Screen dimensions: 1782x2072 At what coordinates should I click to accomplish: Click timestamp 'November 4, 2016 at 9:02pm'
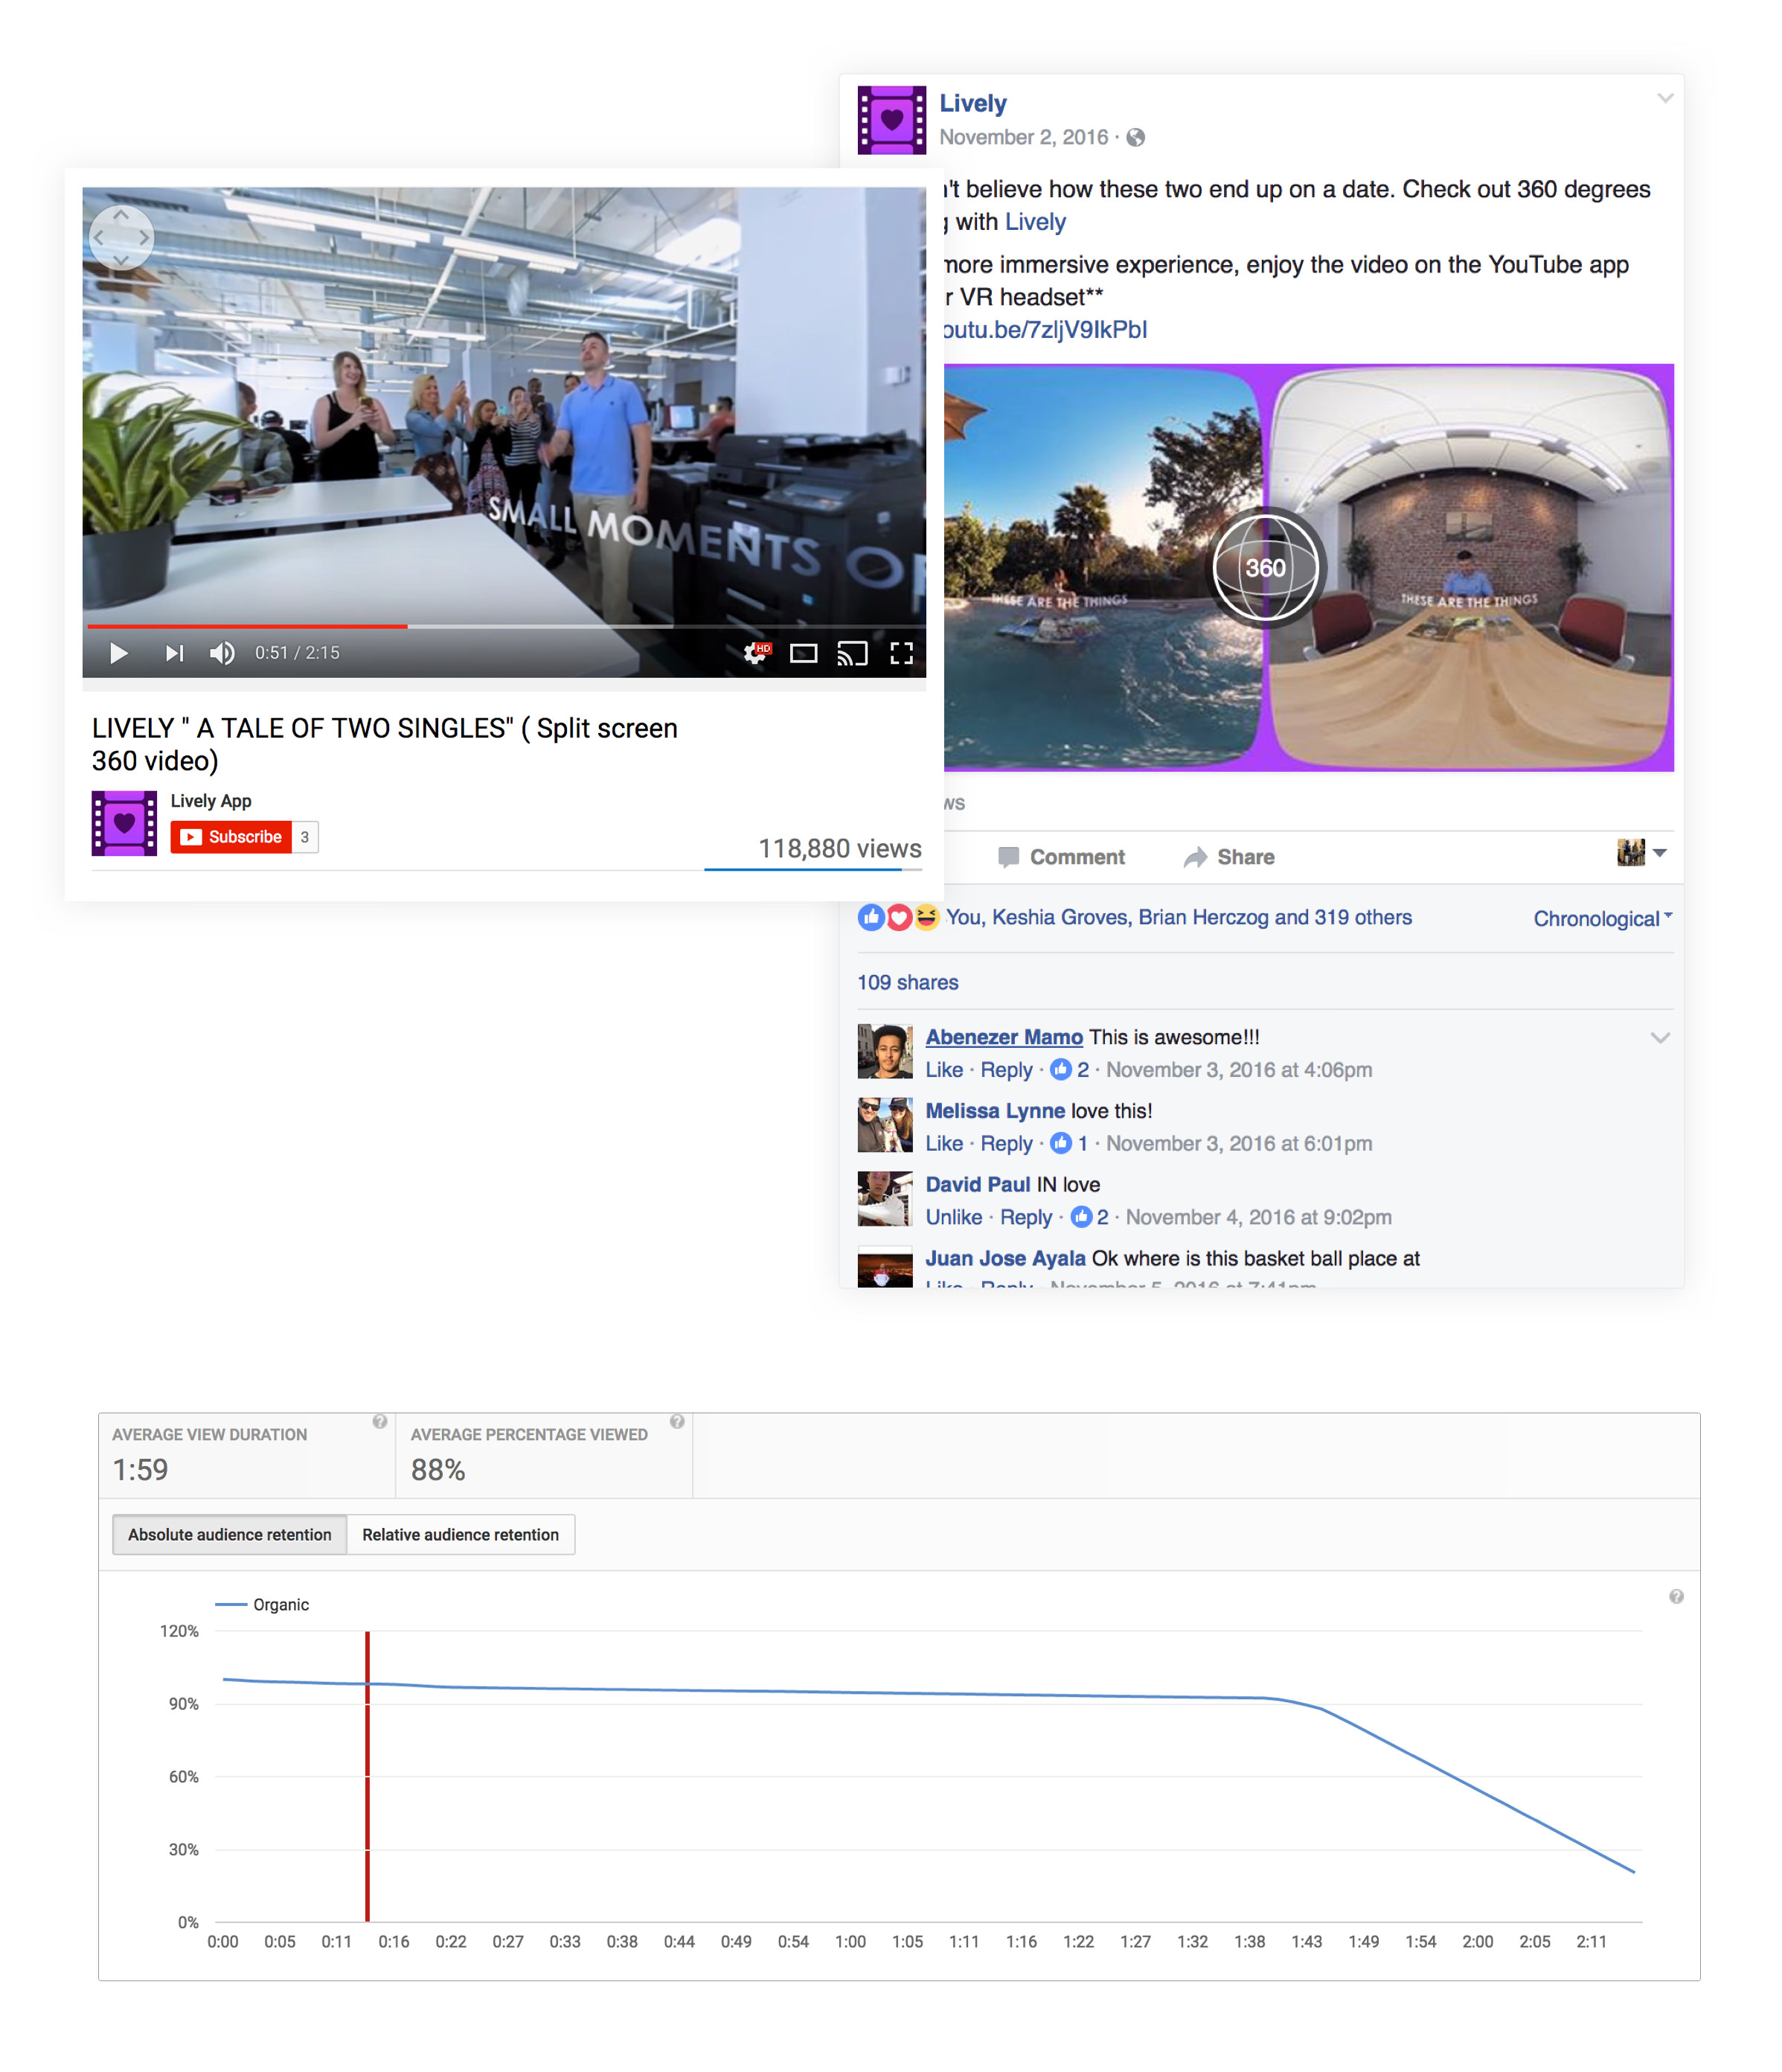1259,1218
